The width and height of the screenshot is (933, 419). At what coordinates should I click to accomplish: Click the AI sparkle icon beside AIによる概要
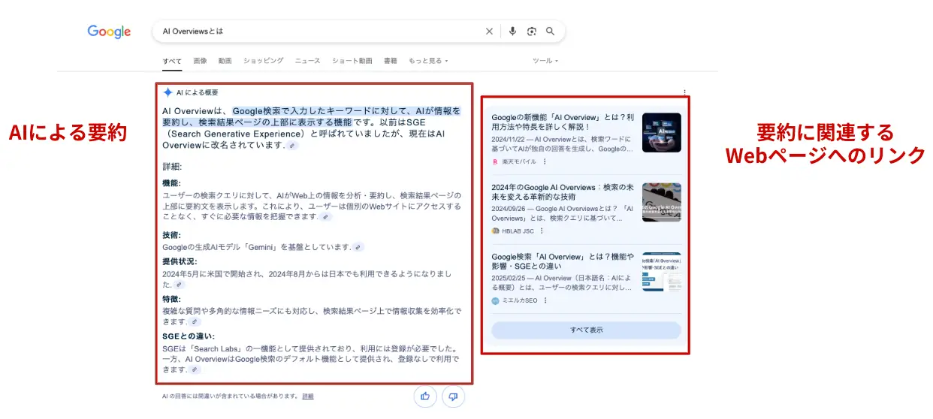tap(168, 92)
